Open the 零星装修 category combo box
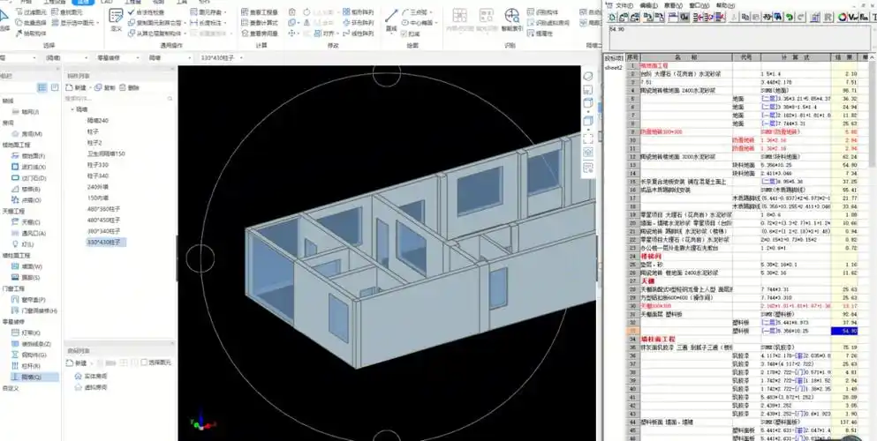The width and height of the screenshot is (877, 441). (x=118, y=57)
